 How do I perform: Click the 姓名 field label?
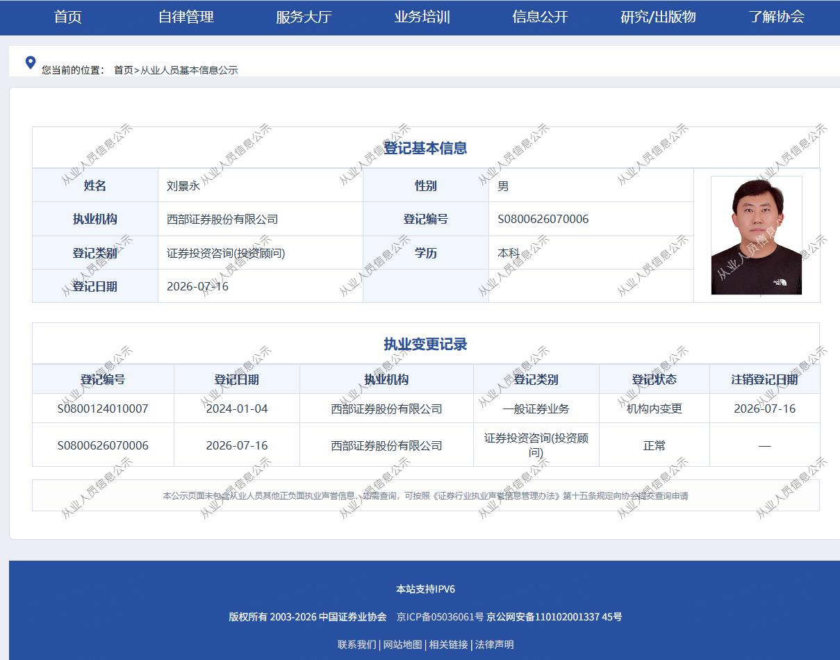point(95,186)
